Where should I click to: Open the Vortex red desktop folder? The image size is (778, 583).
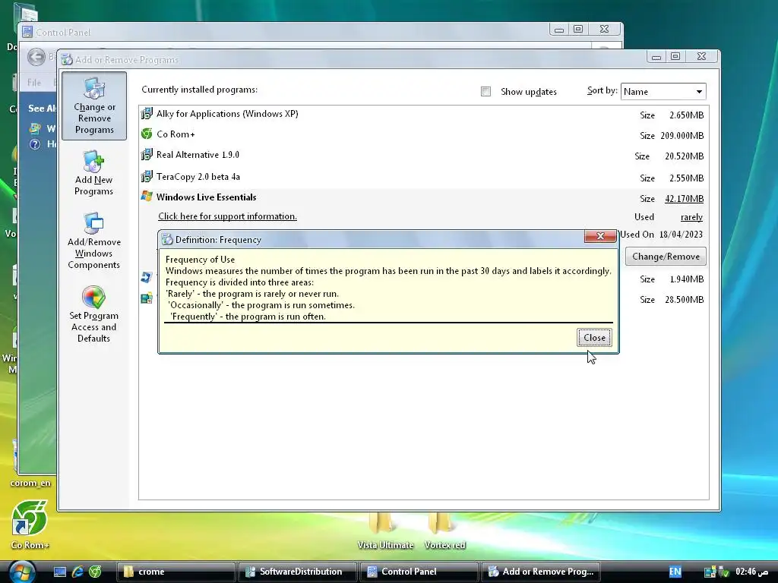[444, 531]
